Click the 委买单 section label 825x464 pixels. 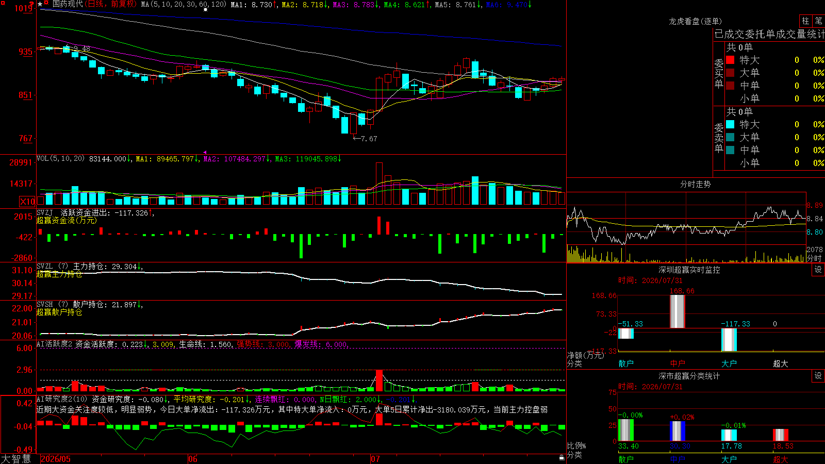719,73
